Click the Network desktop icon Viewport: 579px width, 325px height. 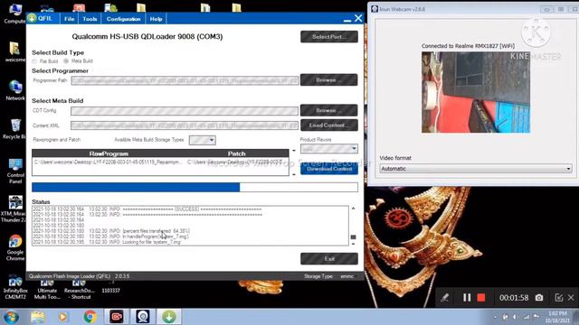point(14,90)
